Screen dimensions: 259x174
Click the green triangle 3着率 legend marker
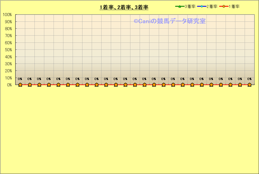point(180,6)
